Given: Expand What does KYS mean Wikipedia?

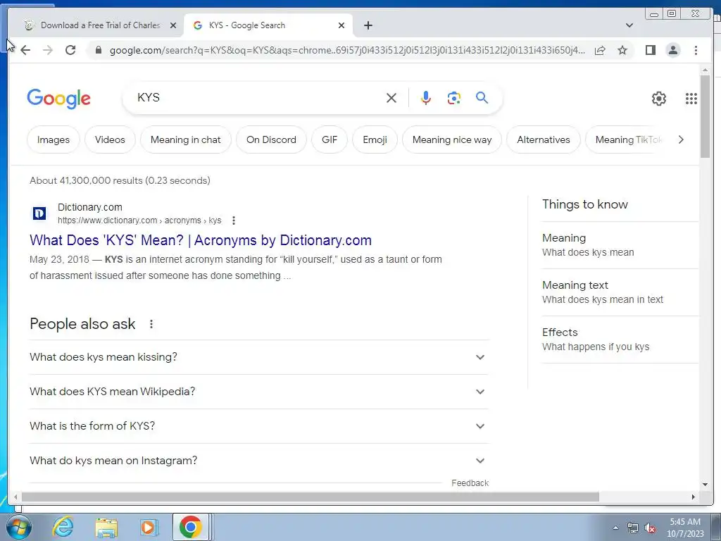Looking at the screenshot, I should pyautogui.click(x=259, y=392).
